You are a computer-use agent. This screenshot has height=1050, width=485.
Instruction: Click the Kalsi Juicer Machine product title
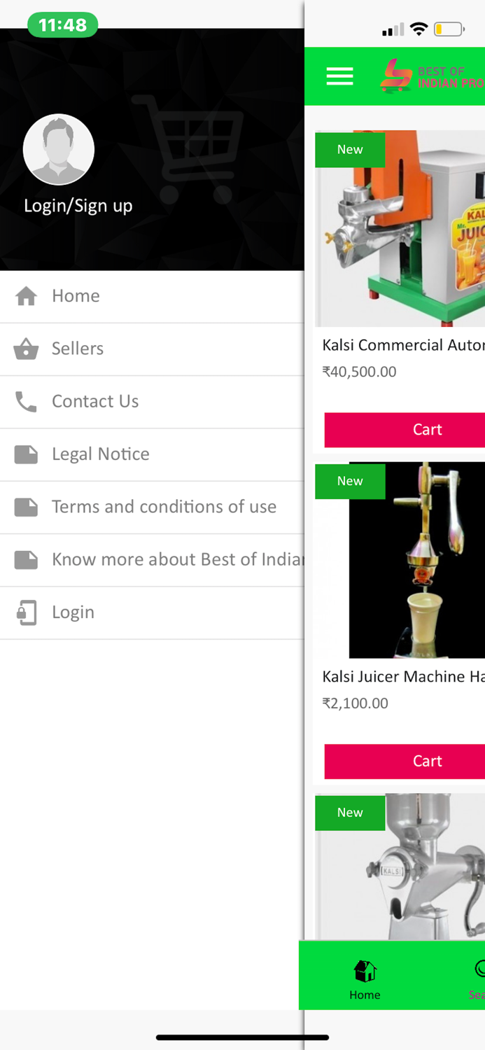pyautogui.click(x=403, y=677)
